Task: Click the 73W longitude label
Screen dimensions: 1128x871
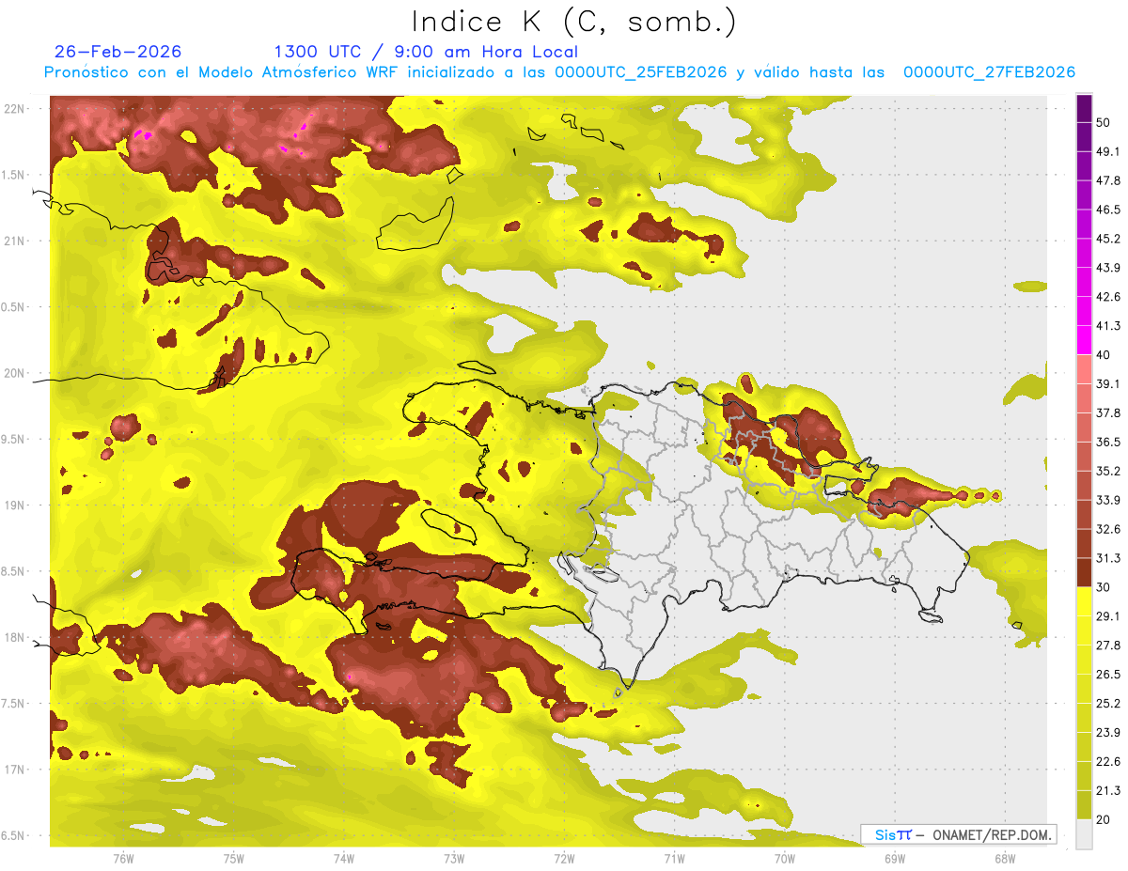Action: pyautogui.click(x=454, y=859)
